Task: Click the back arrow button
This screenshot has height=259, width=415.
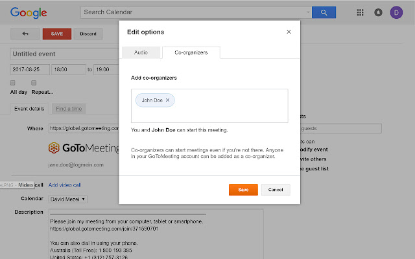Action: pos(25,34)
